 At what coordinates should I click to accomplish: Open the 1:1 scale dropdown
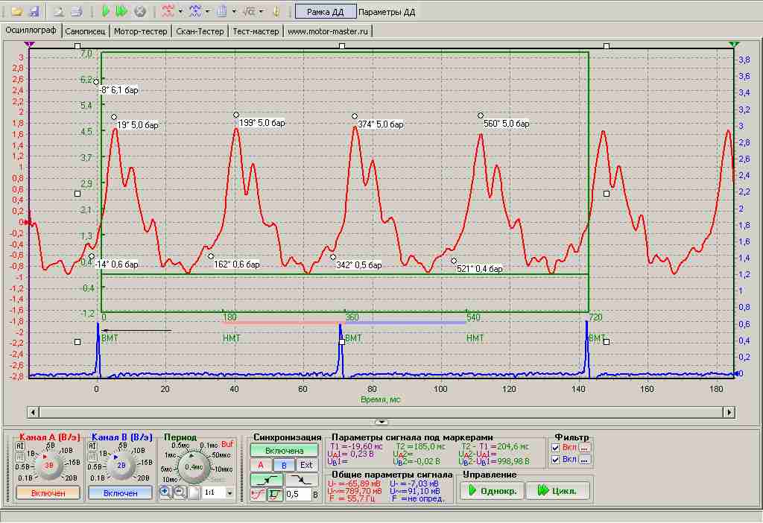tap(229, 493)
